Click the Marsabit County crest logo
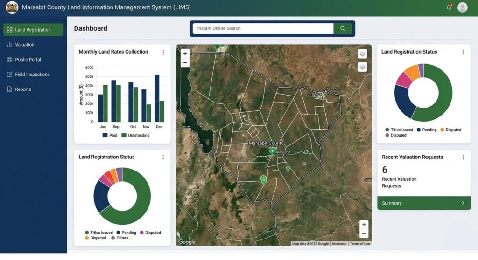 [x=12, y=7]
